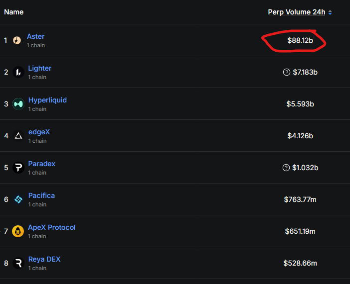350x284 pixels.
Task: Visit the Paradex protocol page
Action: (x=41, y=164)
